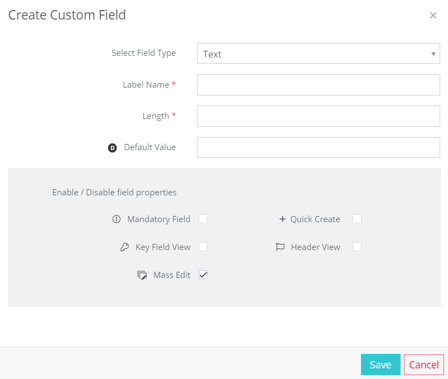Close the Create Custom Field dialog
This screenshot has width=448, height=379.
tap(433, 16)
